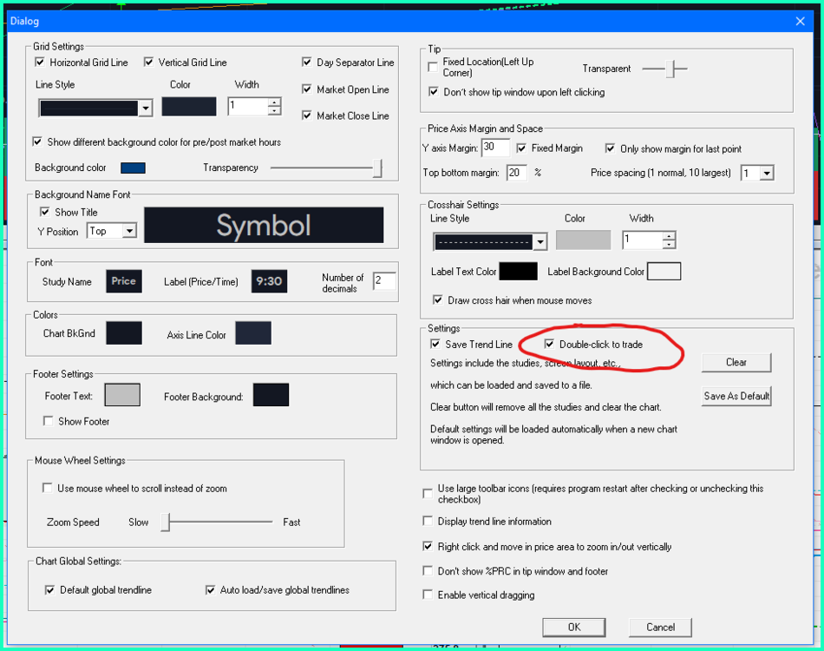Uncheck the Horizontal Grid Line checkbox

tap(40, 62)
